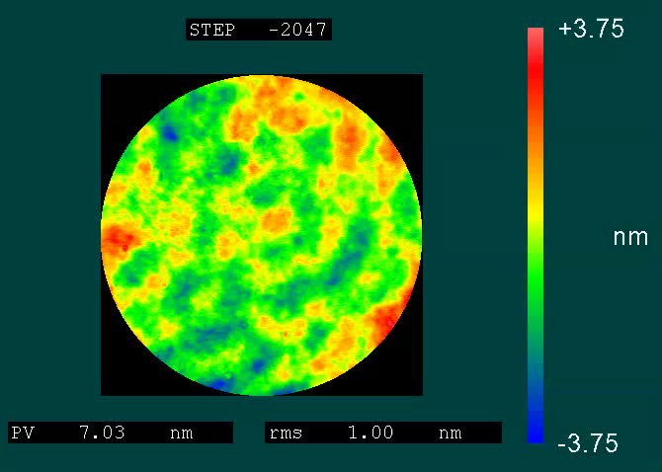This screenshot has height=472, width=662.
Task: Select the 1.00 rms value
Action: (371, 433)
